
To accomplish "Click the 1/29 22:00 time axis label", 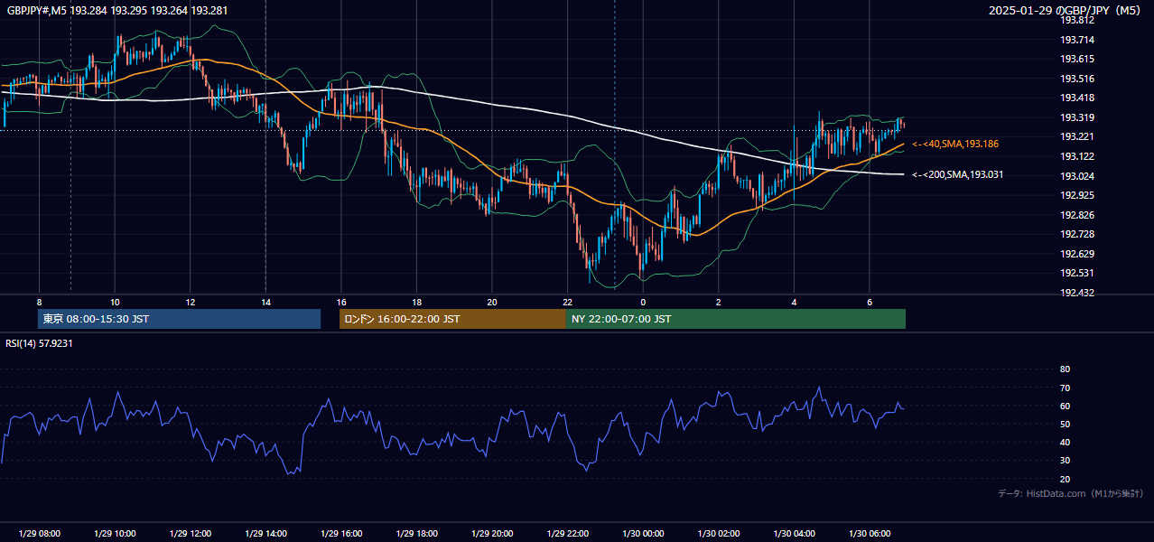I will tap(568, 534).
